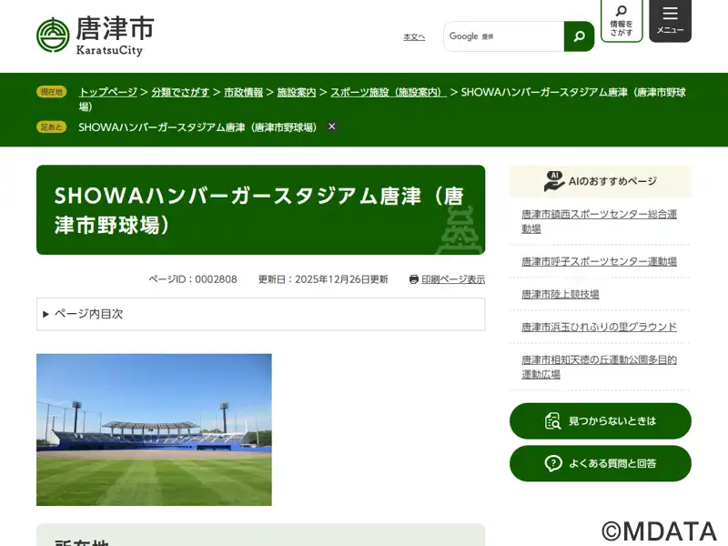The width and height of the screenshot is (728, 546).
Task: Remove the 足あと history entry with X
Action: (331, 126)
